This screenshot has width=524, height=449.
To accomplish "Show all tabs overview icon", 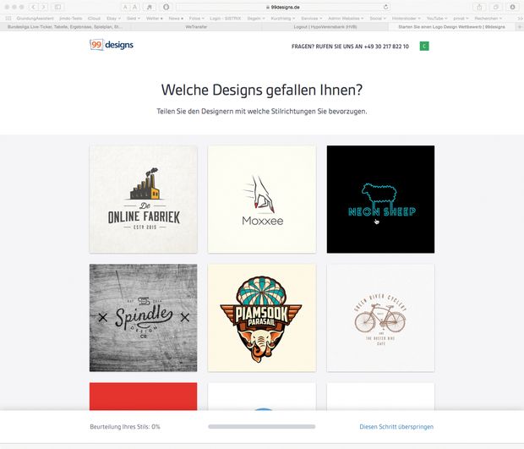I will (x=496, y=7).
